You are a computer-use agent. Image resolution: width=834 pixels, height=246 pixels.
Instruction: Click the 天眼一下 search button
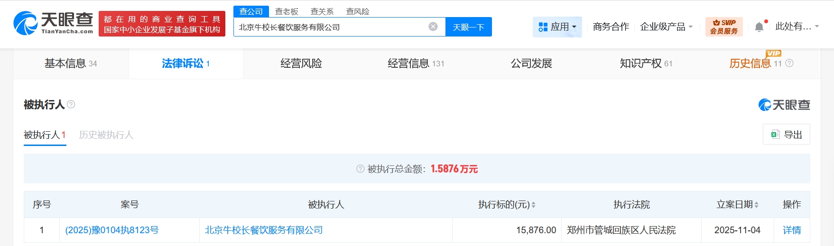(x=468, y=27)
